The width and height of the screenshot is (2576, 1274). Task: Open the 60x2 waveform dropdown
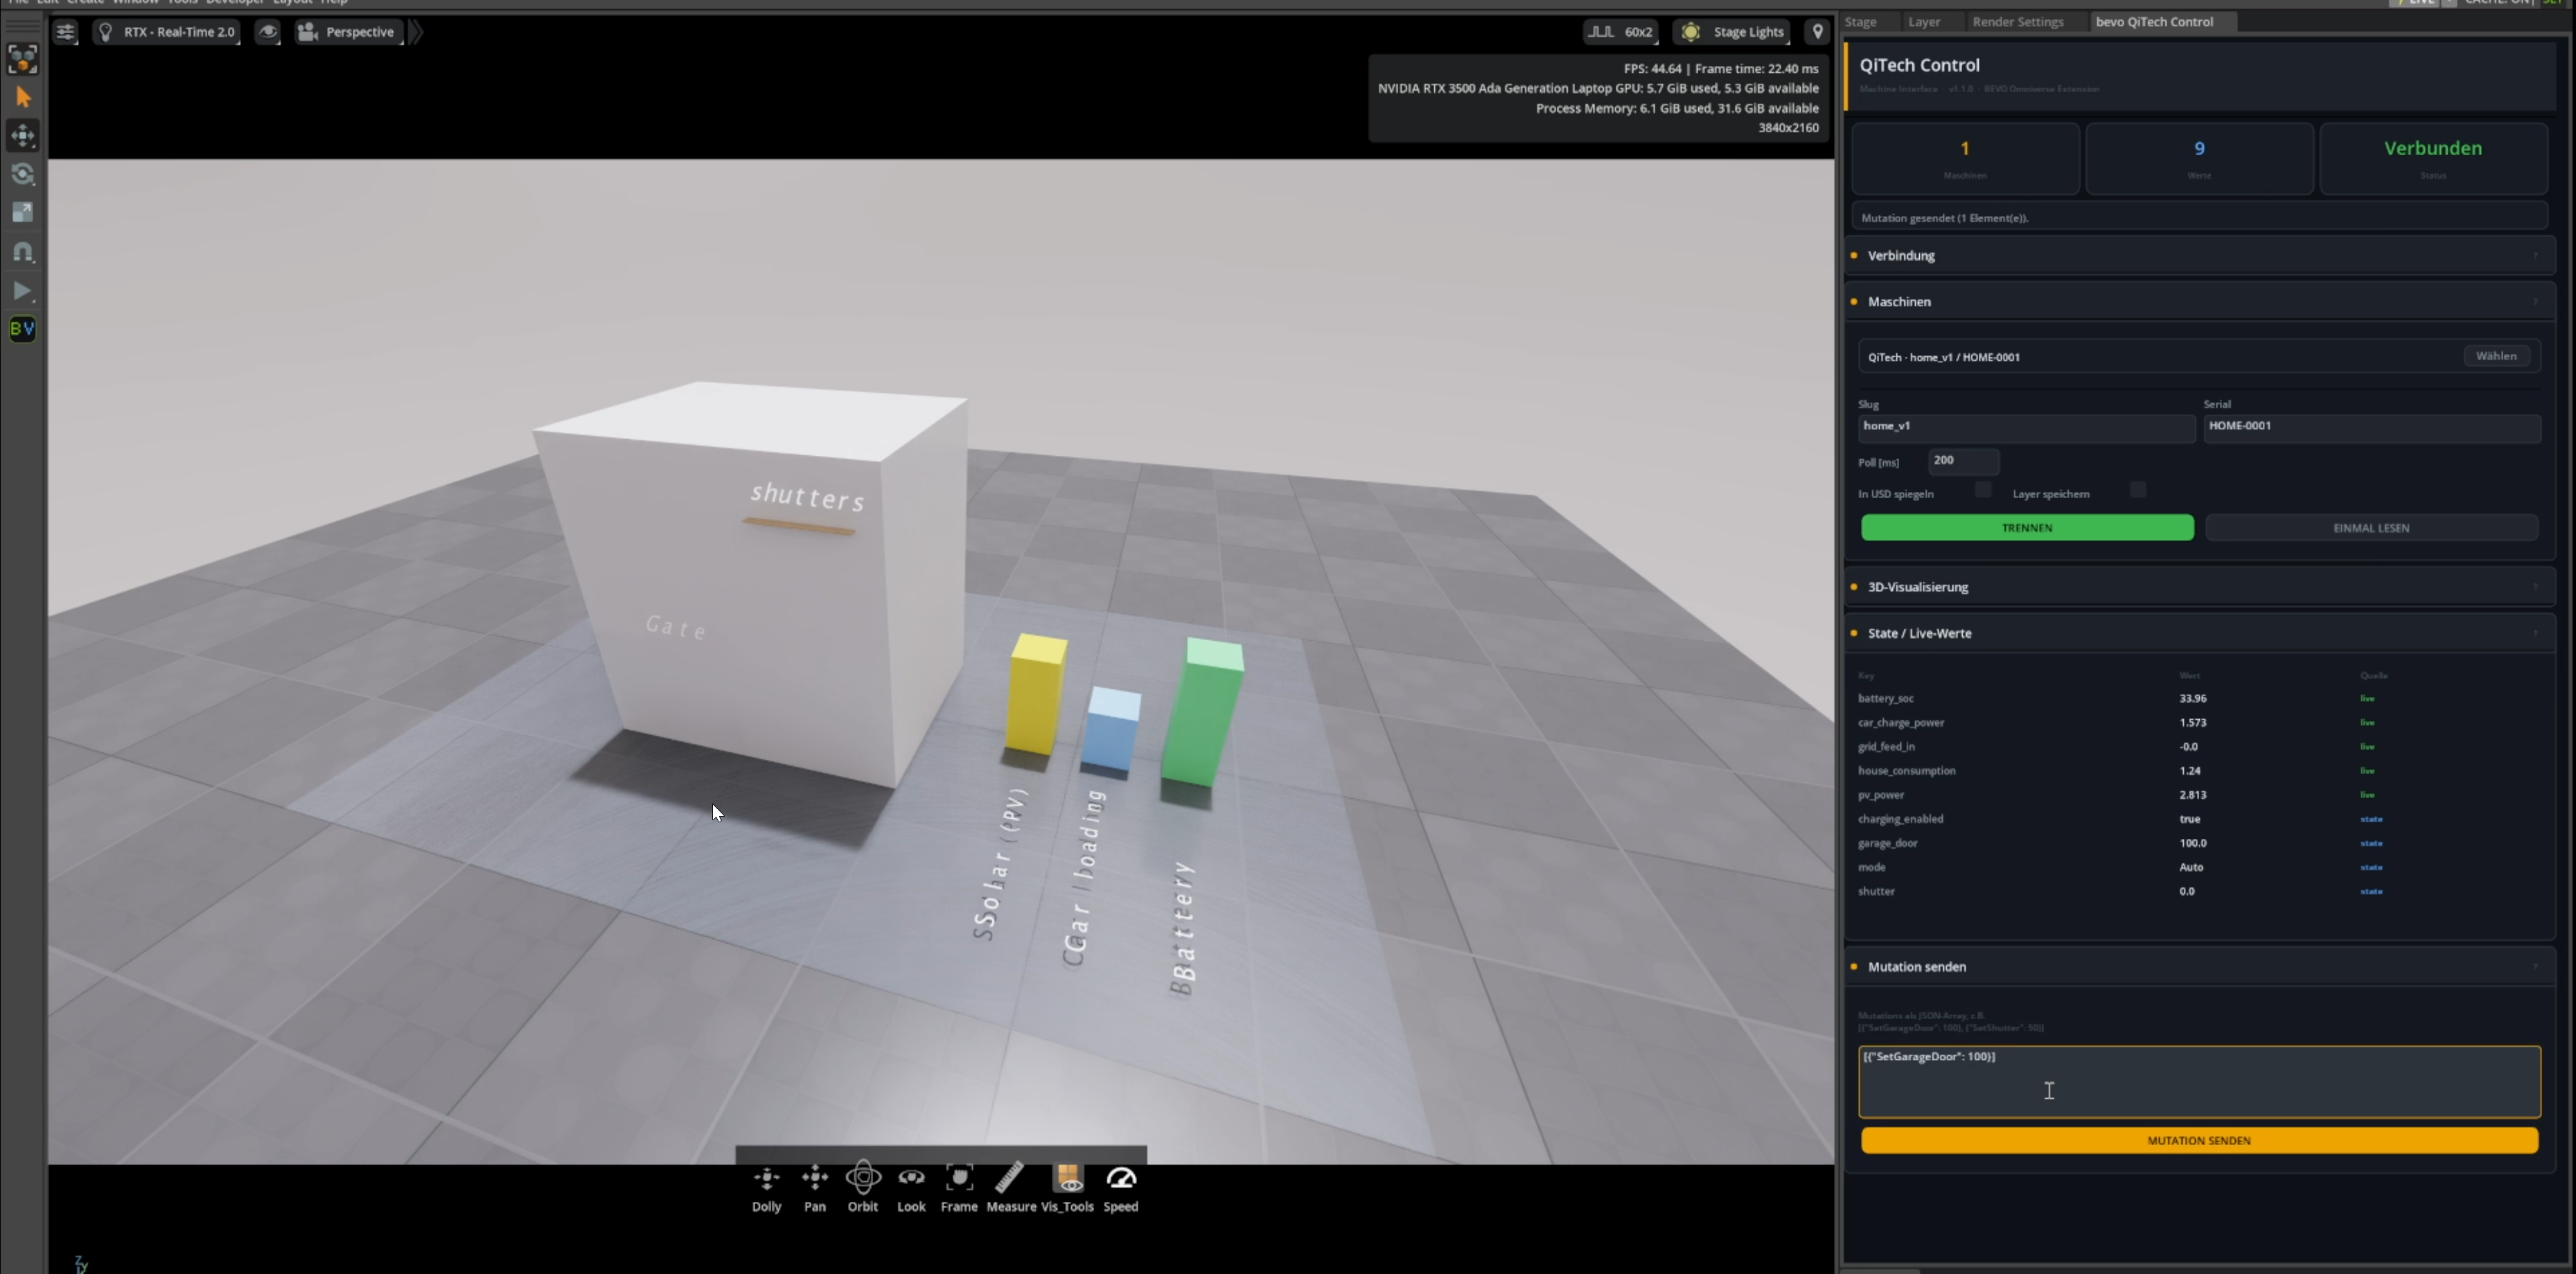tap(1620, 32)
